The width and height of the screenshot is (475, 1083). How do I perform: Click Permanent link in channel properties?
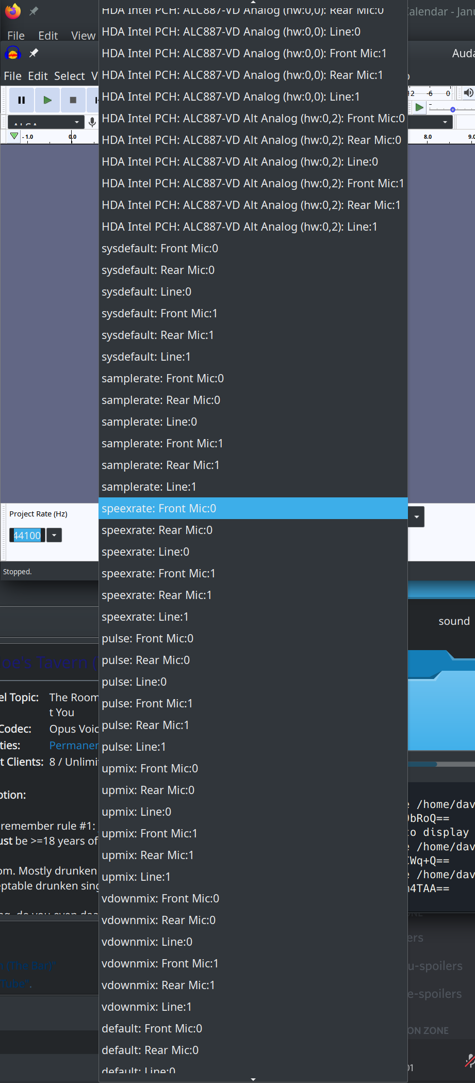point(74,745)
